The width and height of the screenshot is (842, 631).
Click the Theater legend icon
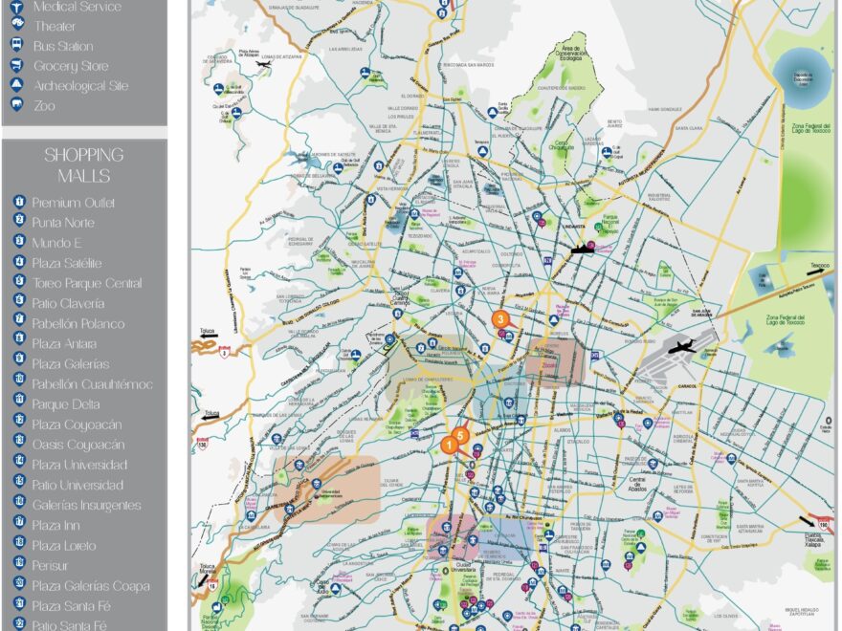(x=16, y=26)
